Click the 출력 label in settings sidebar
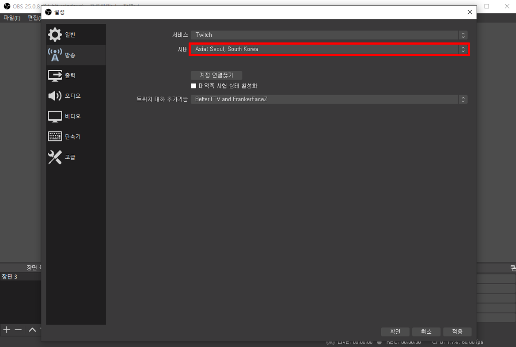The width and height of the screenshot is (516, 347). tap(70, 76)
